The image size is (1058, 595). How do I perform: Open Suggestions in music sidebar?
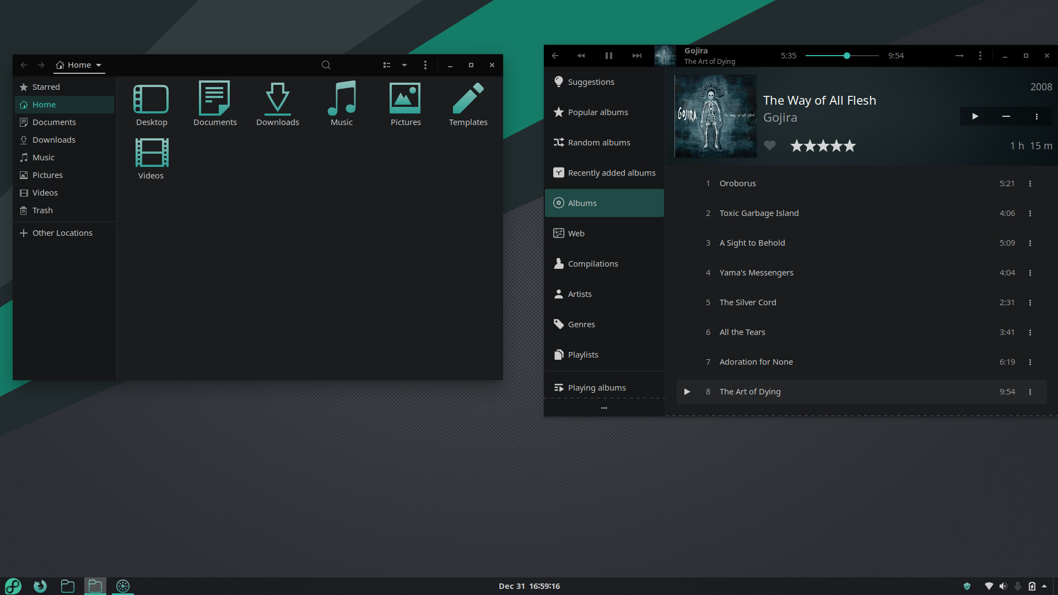[x=604, y=82]
